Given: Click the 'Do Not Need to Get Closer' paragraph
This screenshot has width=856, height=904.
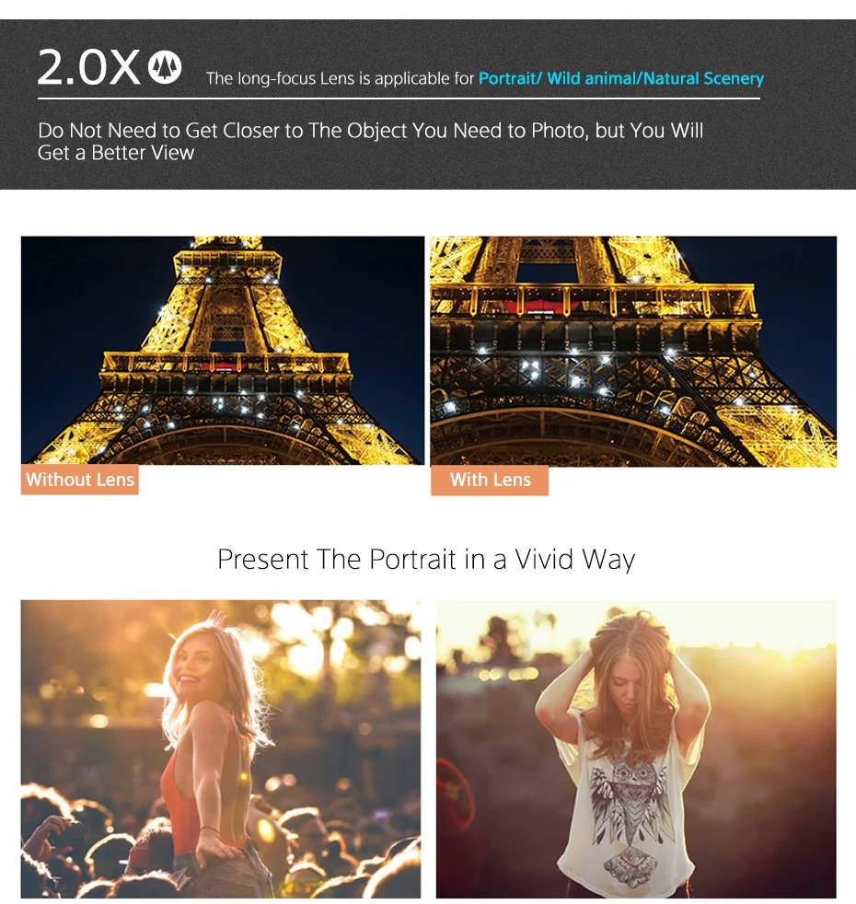Looking at the screenshot, I should point(370,141).
